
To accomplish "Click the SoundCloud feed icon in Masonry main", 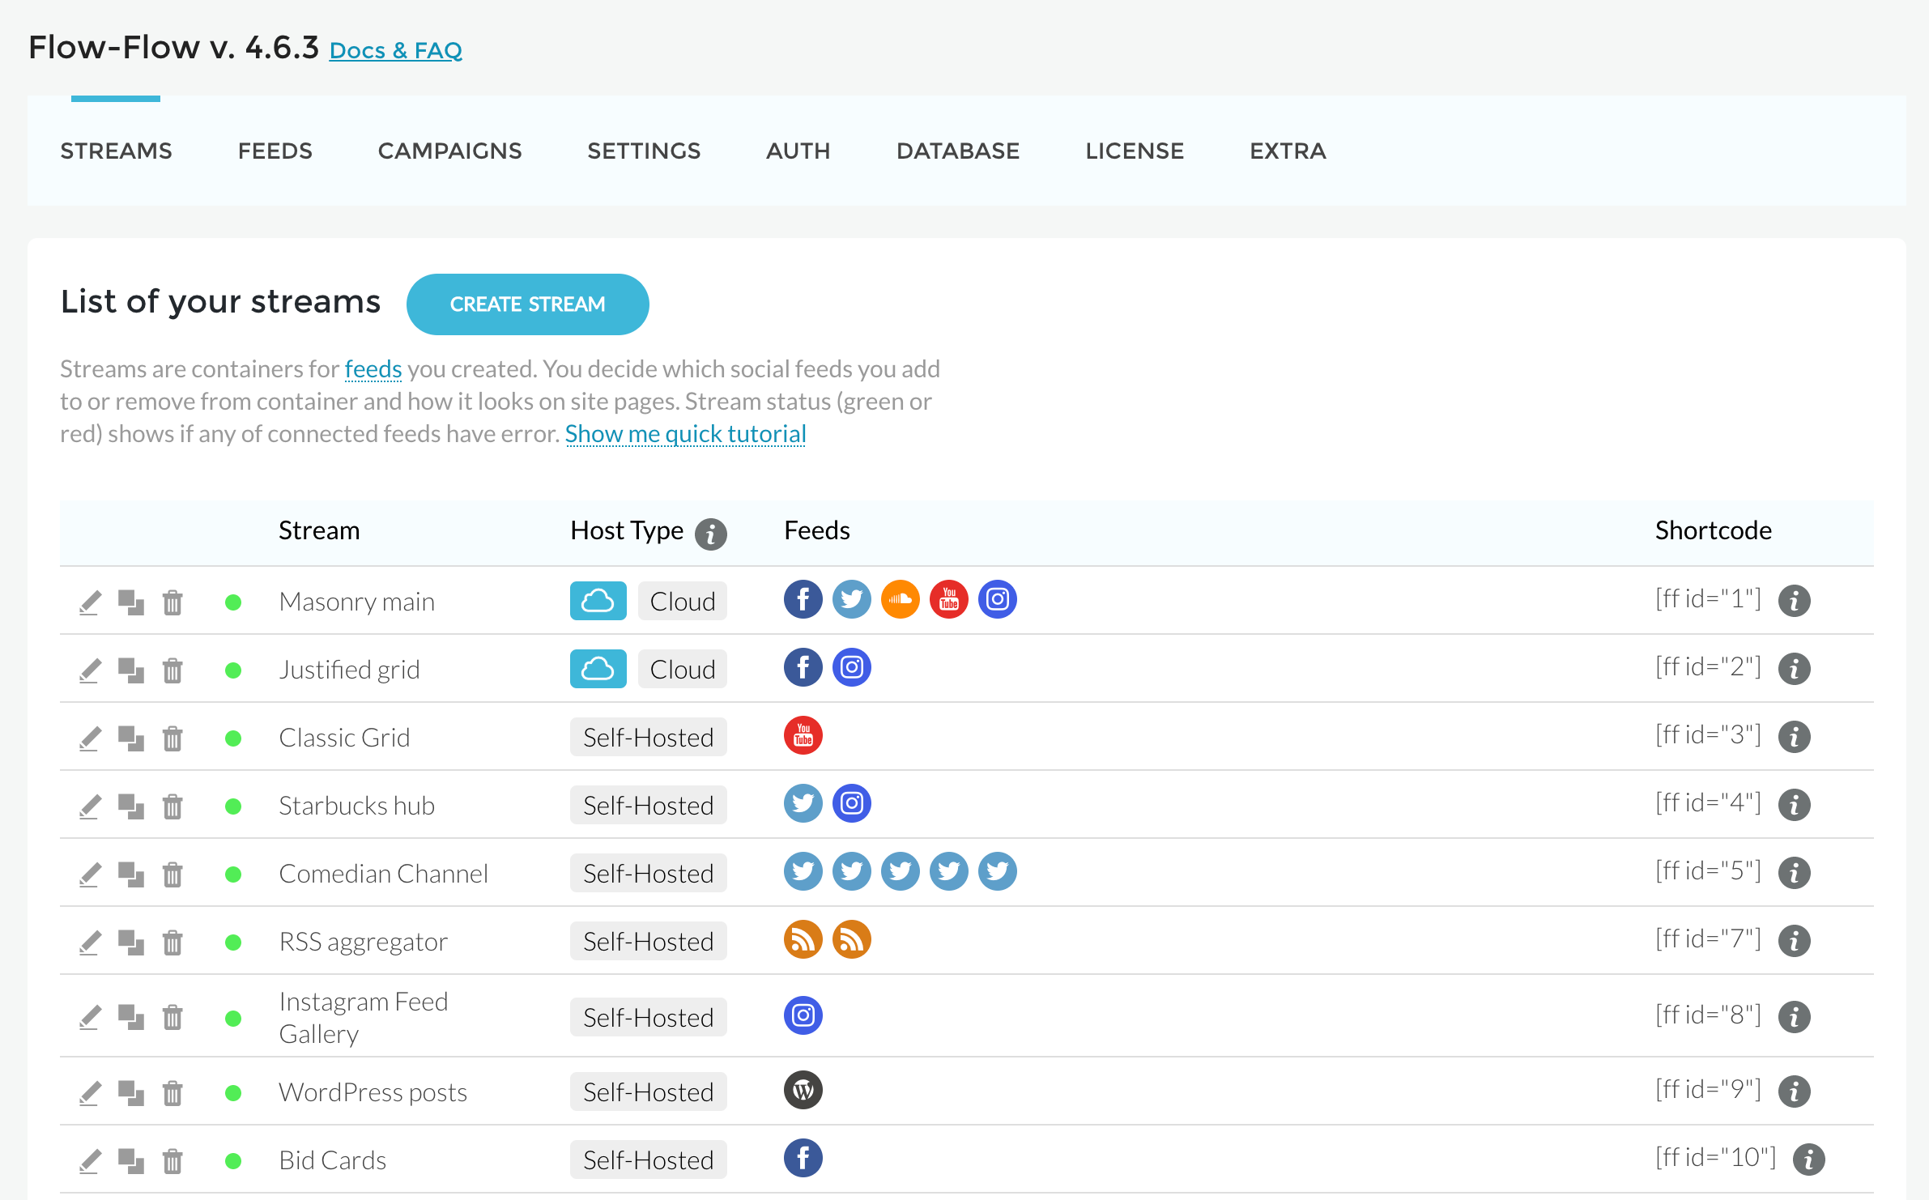I will pos(900,600).
